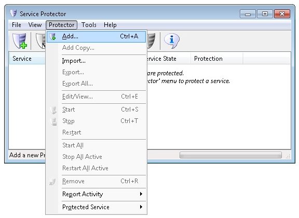Viewport: 299px width, 218px height.
Task: Click the 'Add a new Pr' status bar text
Action: click(28, 155)
